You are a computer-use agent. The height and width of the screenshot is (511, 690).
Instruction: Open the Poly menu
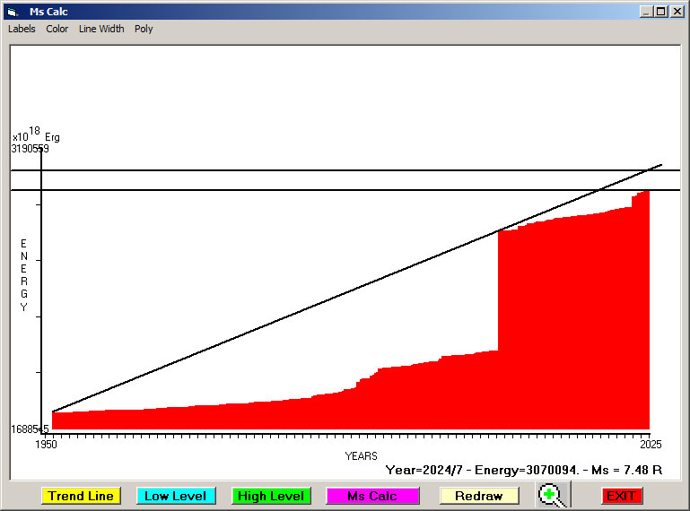click(144, 29)
